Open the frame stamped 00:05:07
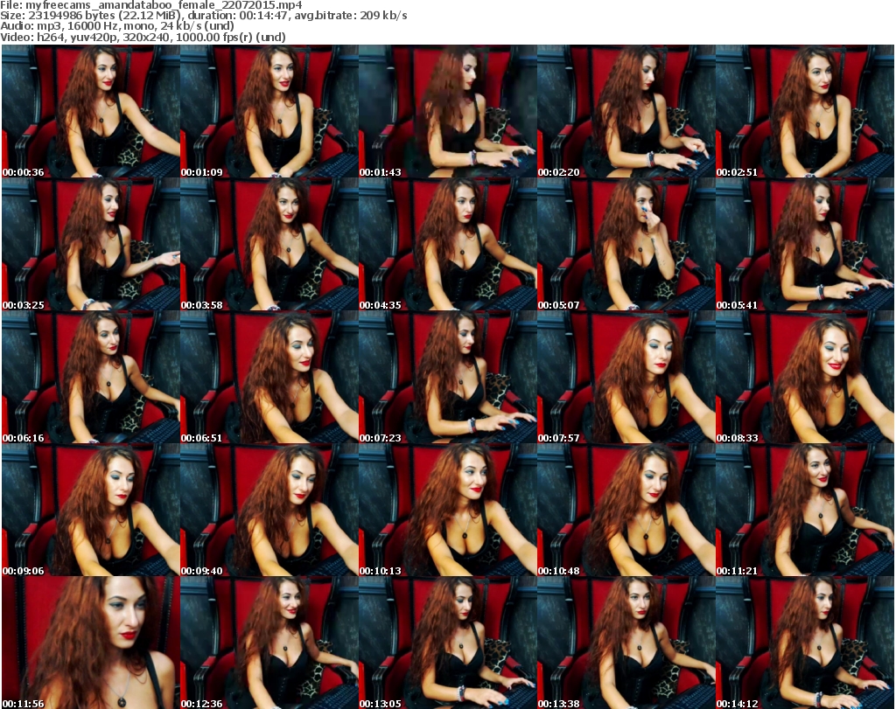Screen dimensions: 896x709 pos(626,244)
